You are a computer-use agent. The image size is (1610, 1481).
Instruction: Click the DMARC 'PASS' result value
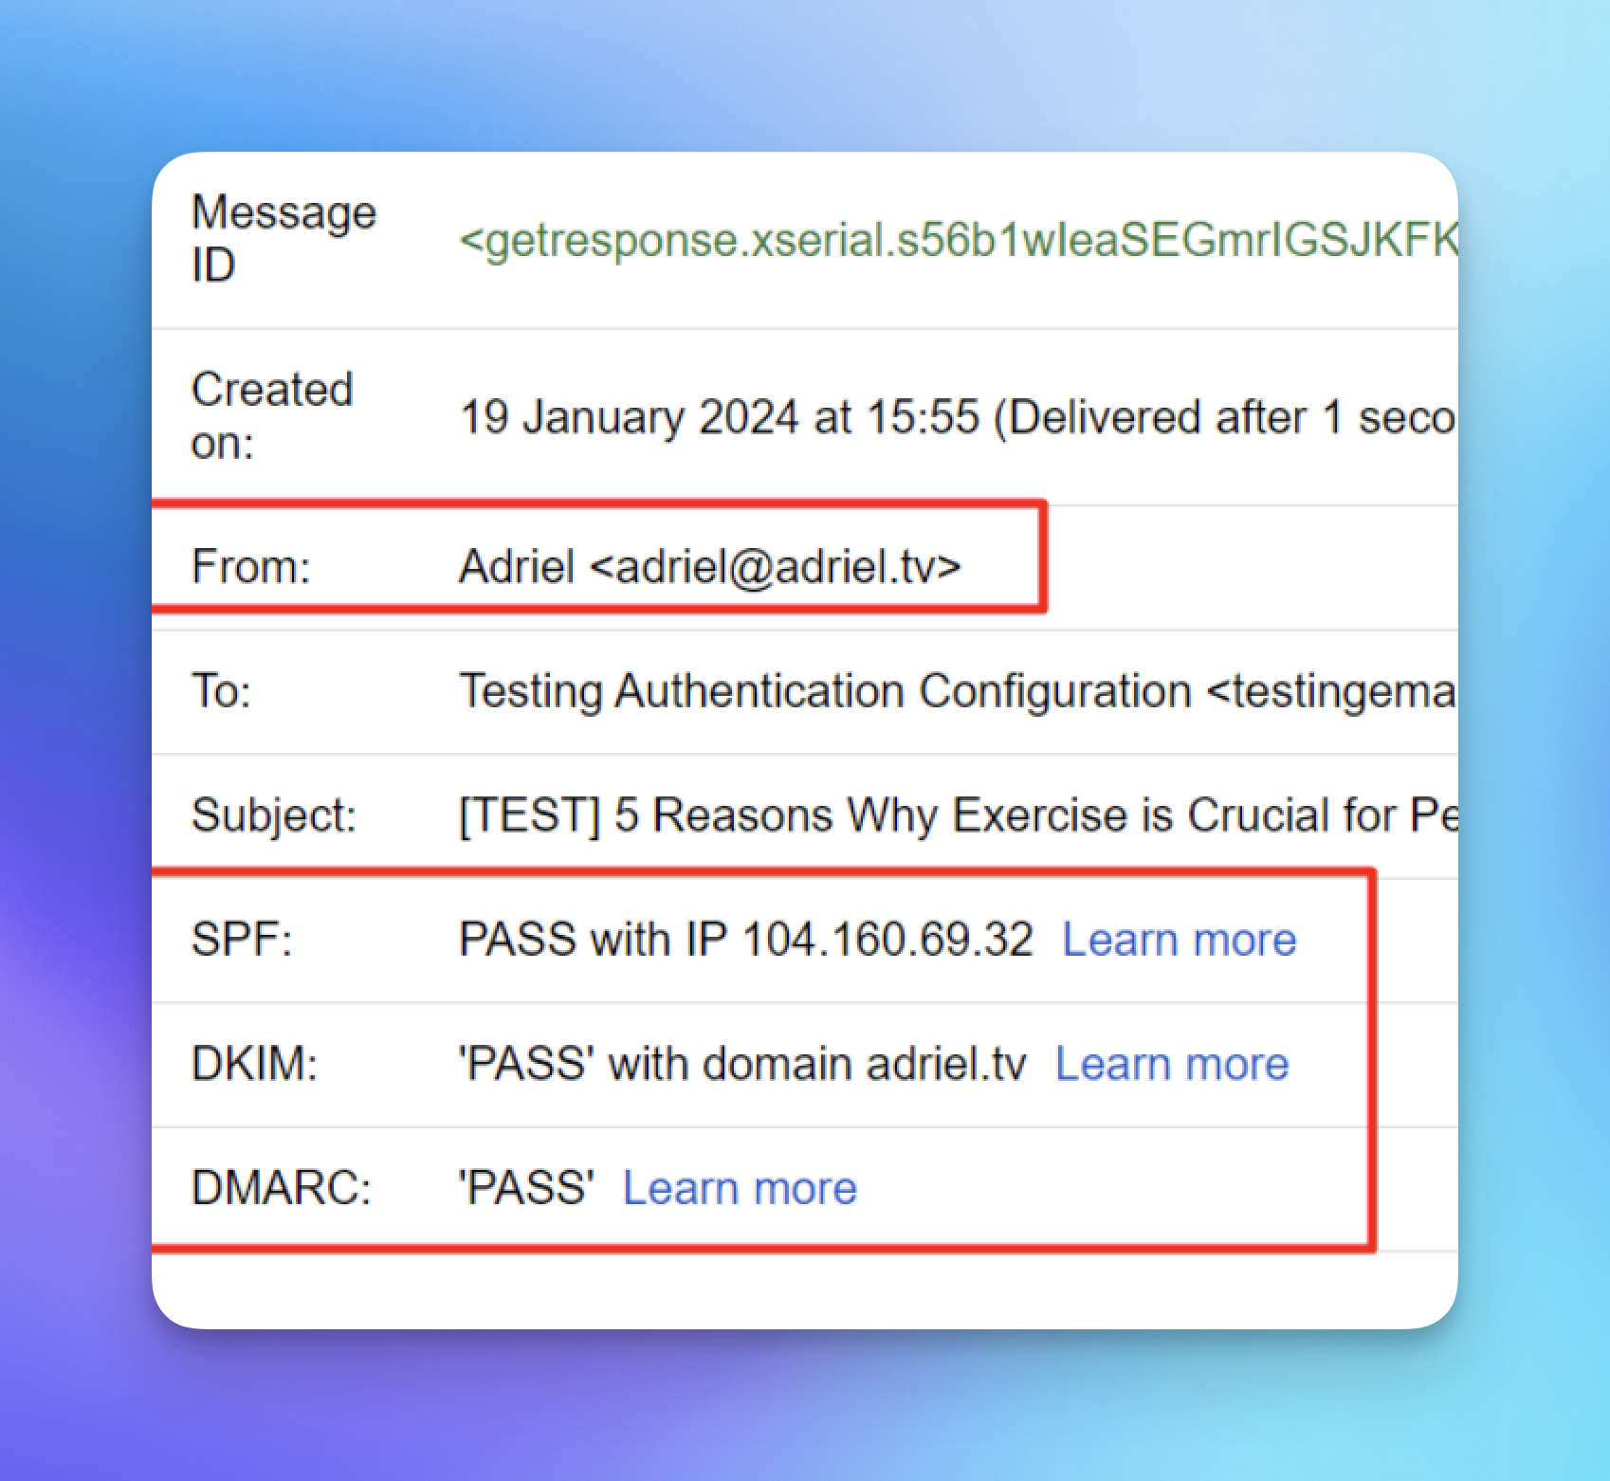[x=526, y=1188]
